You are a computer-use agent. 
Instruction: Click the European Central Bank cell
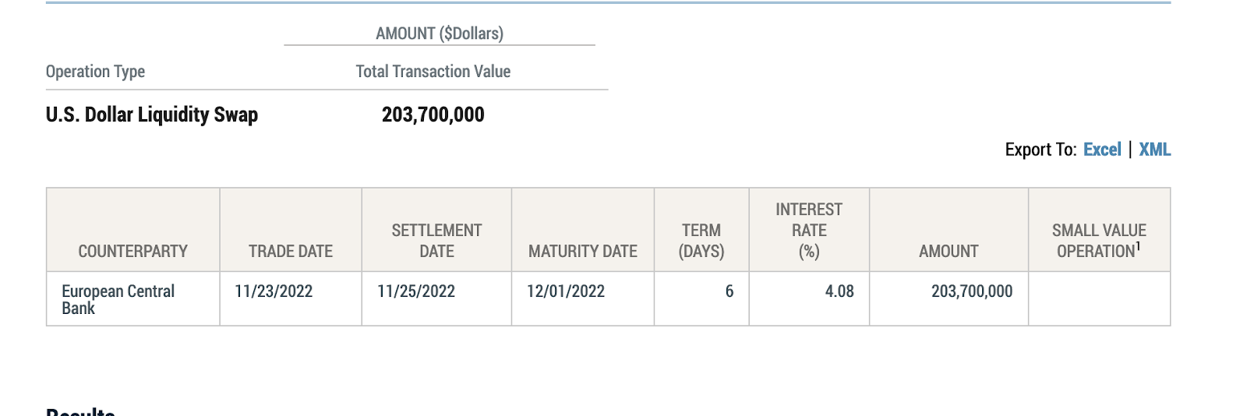[x=118, y=299]
